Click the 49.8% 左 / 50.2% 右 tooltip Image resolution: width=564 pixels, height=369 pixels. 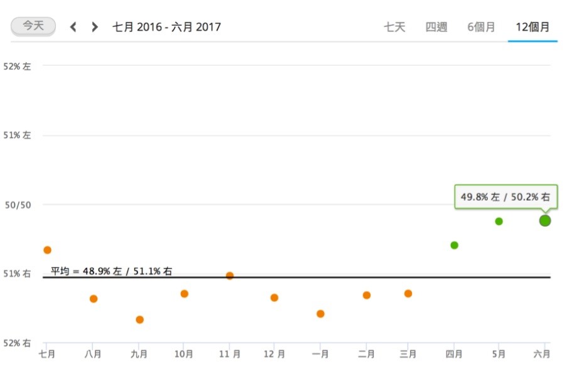(x=506, y=197)
